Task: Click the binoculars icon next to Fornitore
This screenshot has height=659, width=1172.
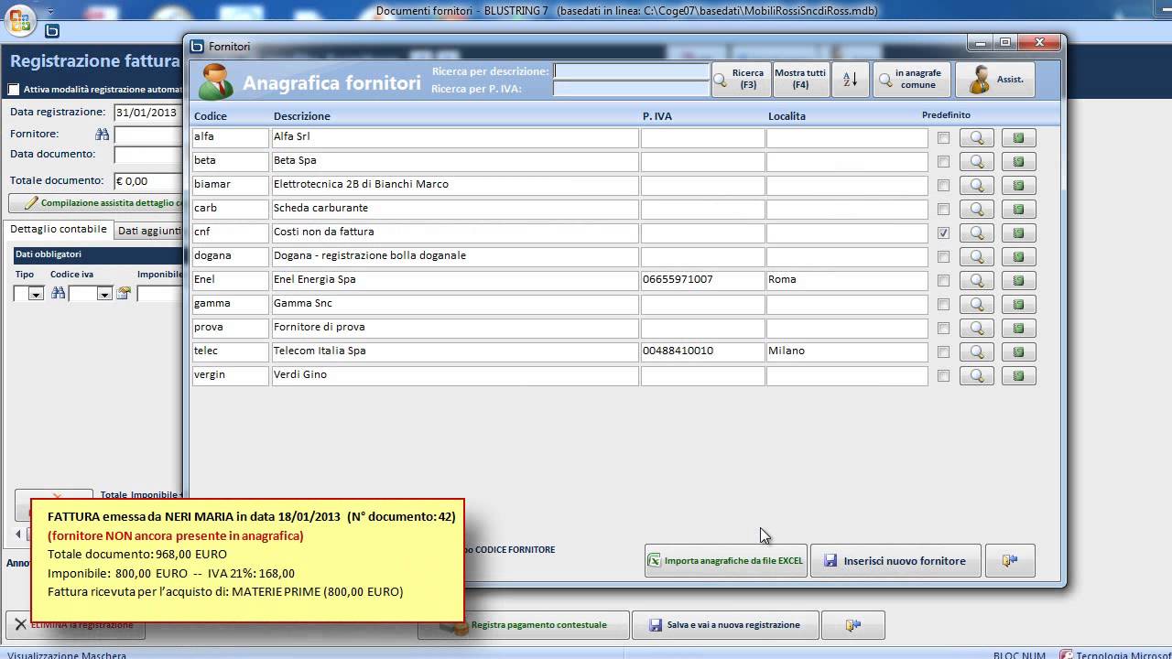Action: [x=103, y=135]
